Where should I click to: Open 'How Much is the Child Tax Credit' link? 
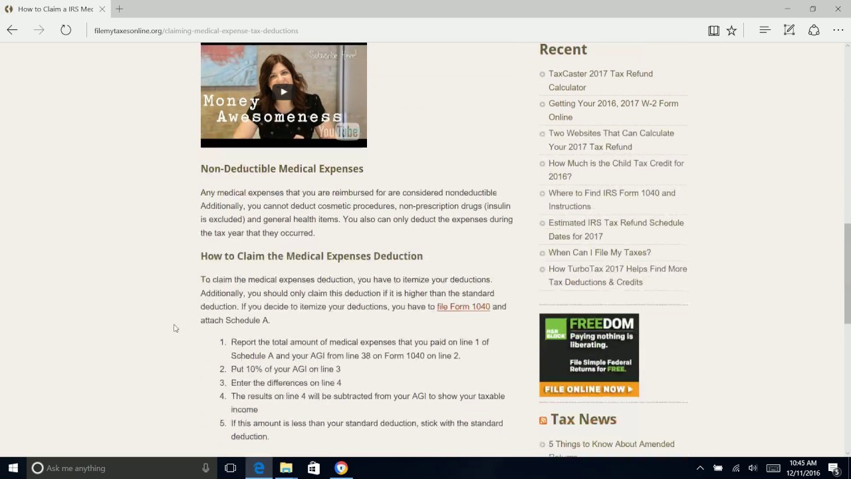point(616,170)
